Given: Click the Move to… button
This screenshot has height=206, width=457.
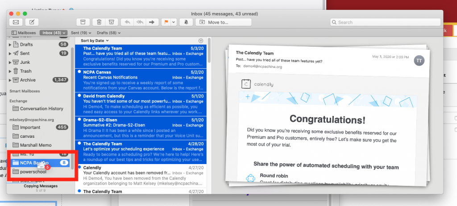Looking at the screenshot, I should click(223, 22).
